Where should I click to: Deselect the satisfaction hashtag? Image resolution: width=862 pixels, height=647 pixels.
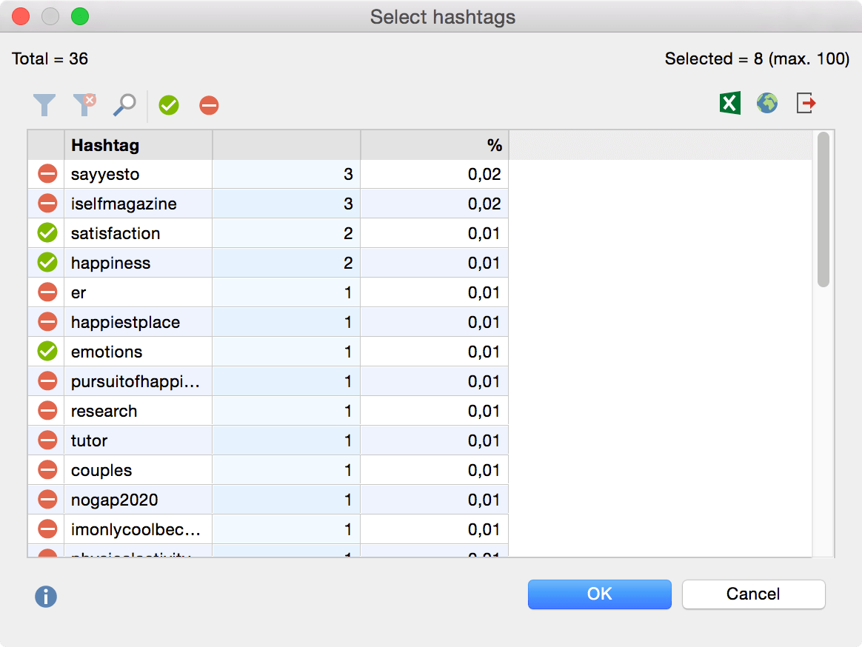coord(47,233)
